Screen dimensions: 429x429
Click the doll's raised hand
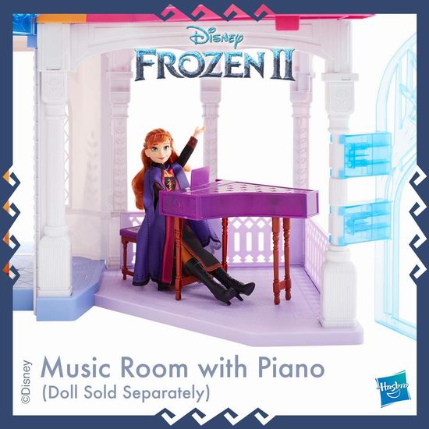click(200, 130)
